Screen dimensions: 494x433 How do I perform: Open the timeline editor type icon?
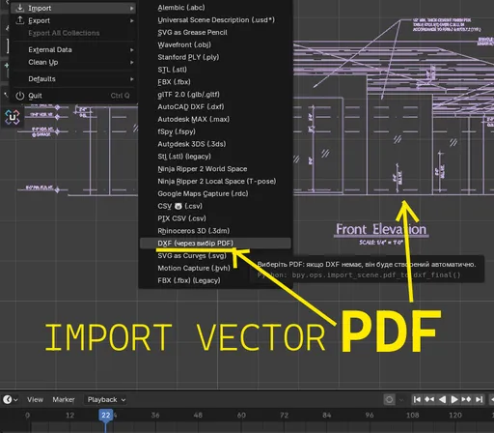click(x=11, y=400)
